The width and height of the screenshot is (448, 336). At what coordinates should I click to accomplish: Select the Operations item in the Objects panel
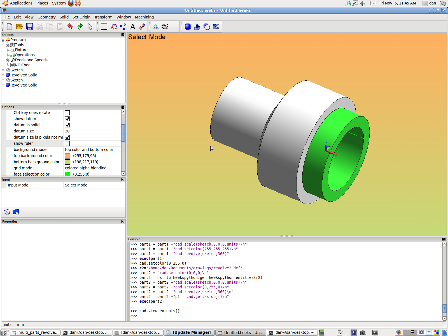coord(24,55)
